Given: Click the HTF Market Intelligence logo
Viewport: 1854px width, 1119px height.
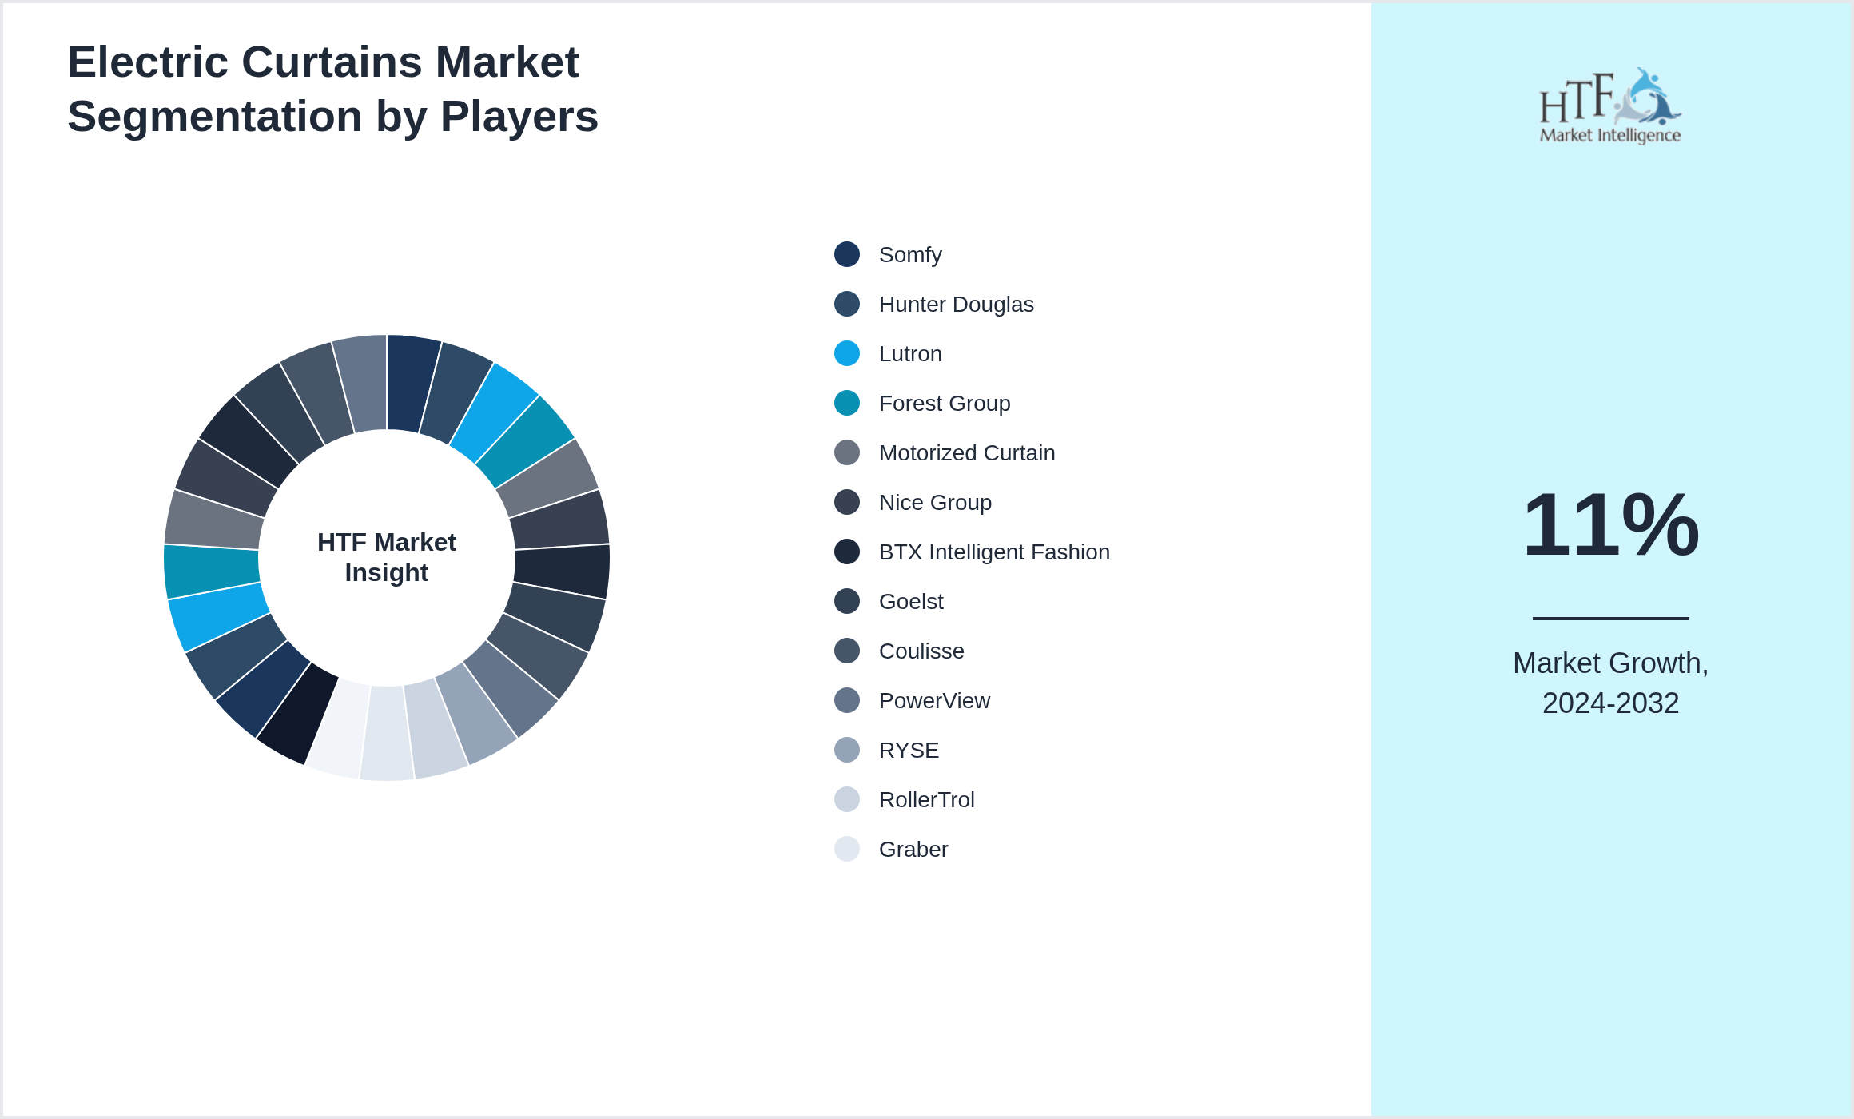Looking at the screenshot, I should tap(1610, 106).
